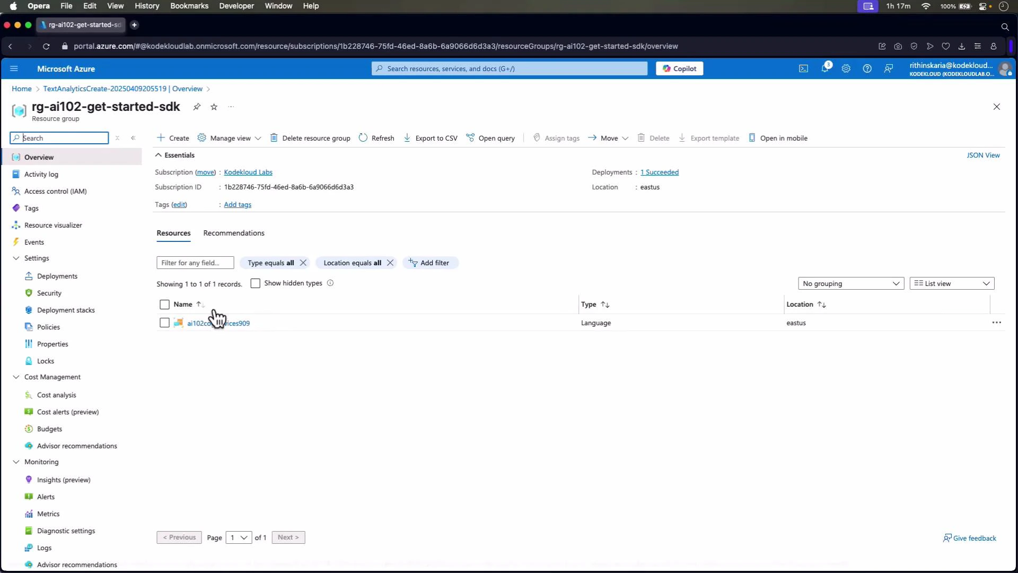Open JSON View link
The width and height of the screenshot is (1018, 573).
point(984,155)
